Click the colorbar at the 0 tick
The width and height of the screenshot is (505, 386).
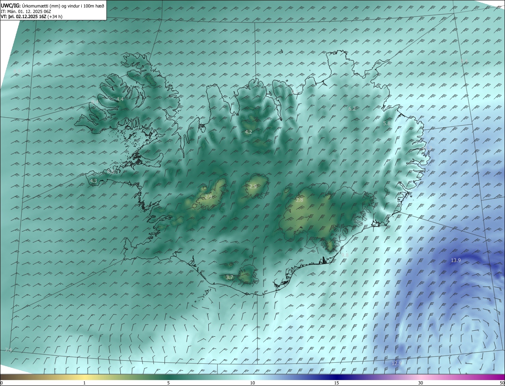coord(2,383)
